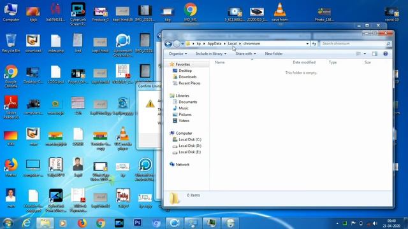
Task: Show hidden tray icons arrow
Action: pyautogui.click(x=337, y=223)
